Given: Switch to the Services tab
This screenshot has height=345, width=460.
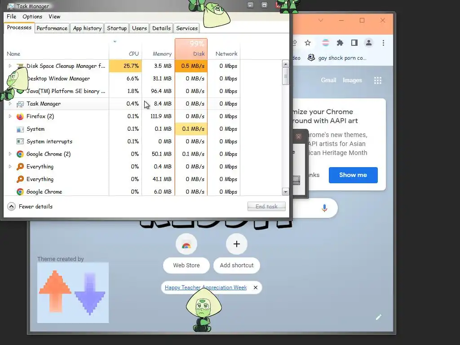Looking at the screenshot, I should click(x=187, y=28).
